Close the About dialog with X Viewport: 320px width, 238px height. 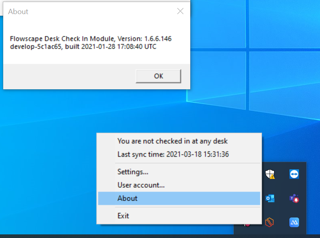pyautogui.click(x=180, y=11)
